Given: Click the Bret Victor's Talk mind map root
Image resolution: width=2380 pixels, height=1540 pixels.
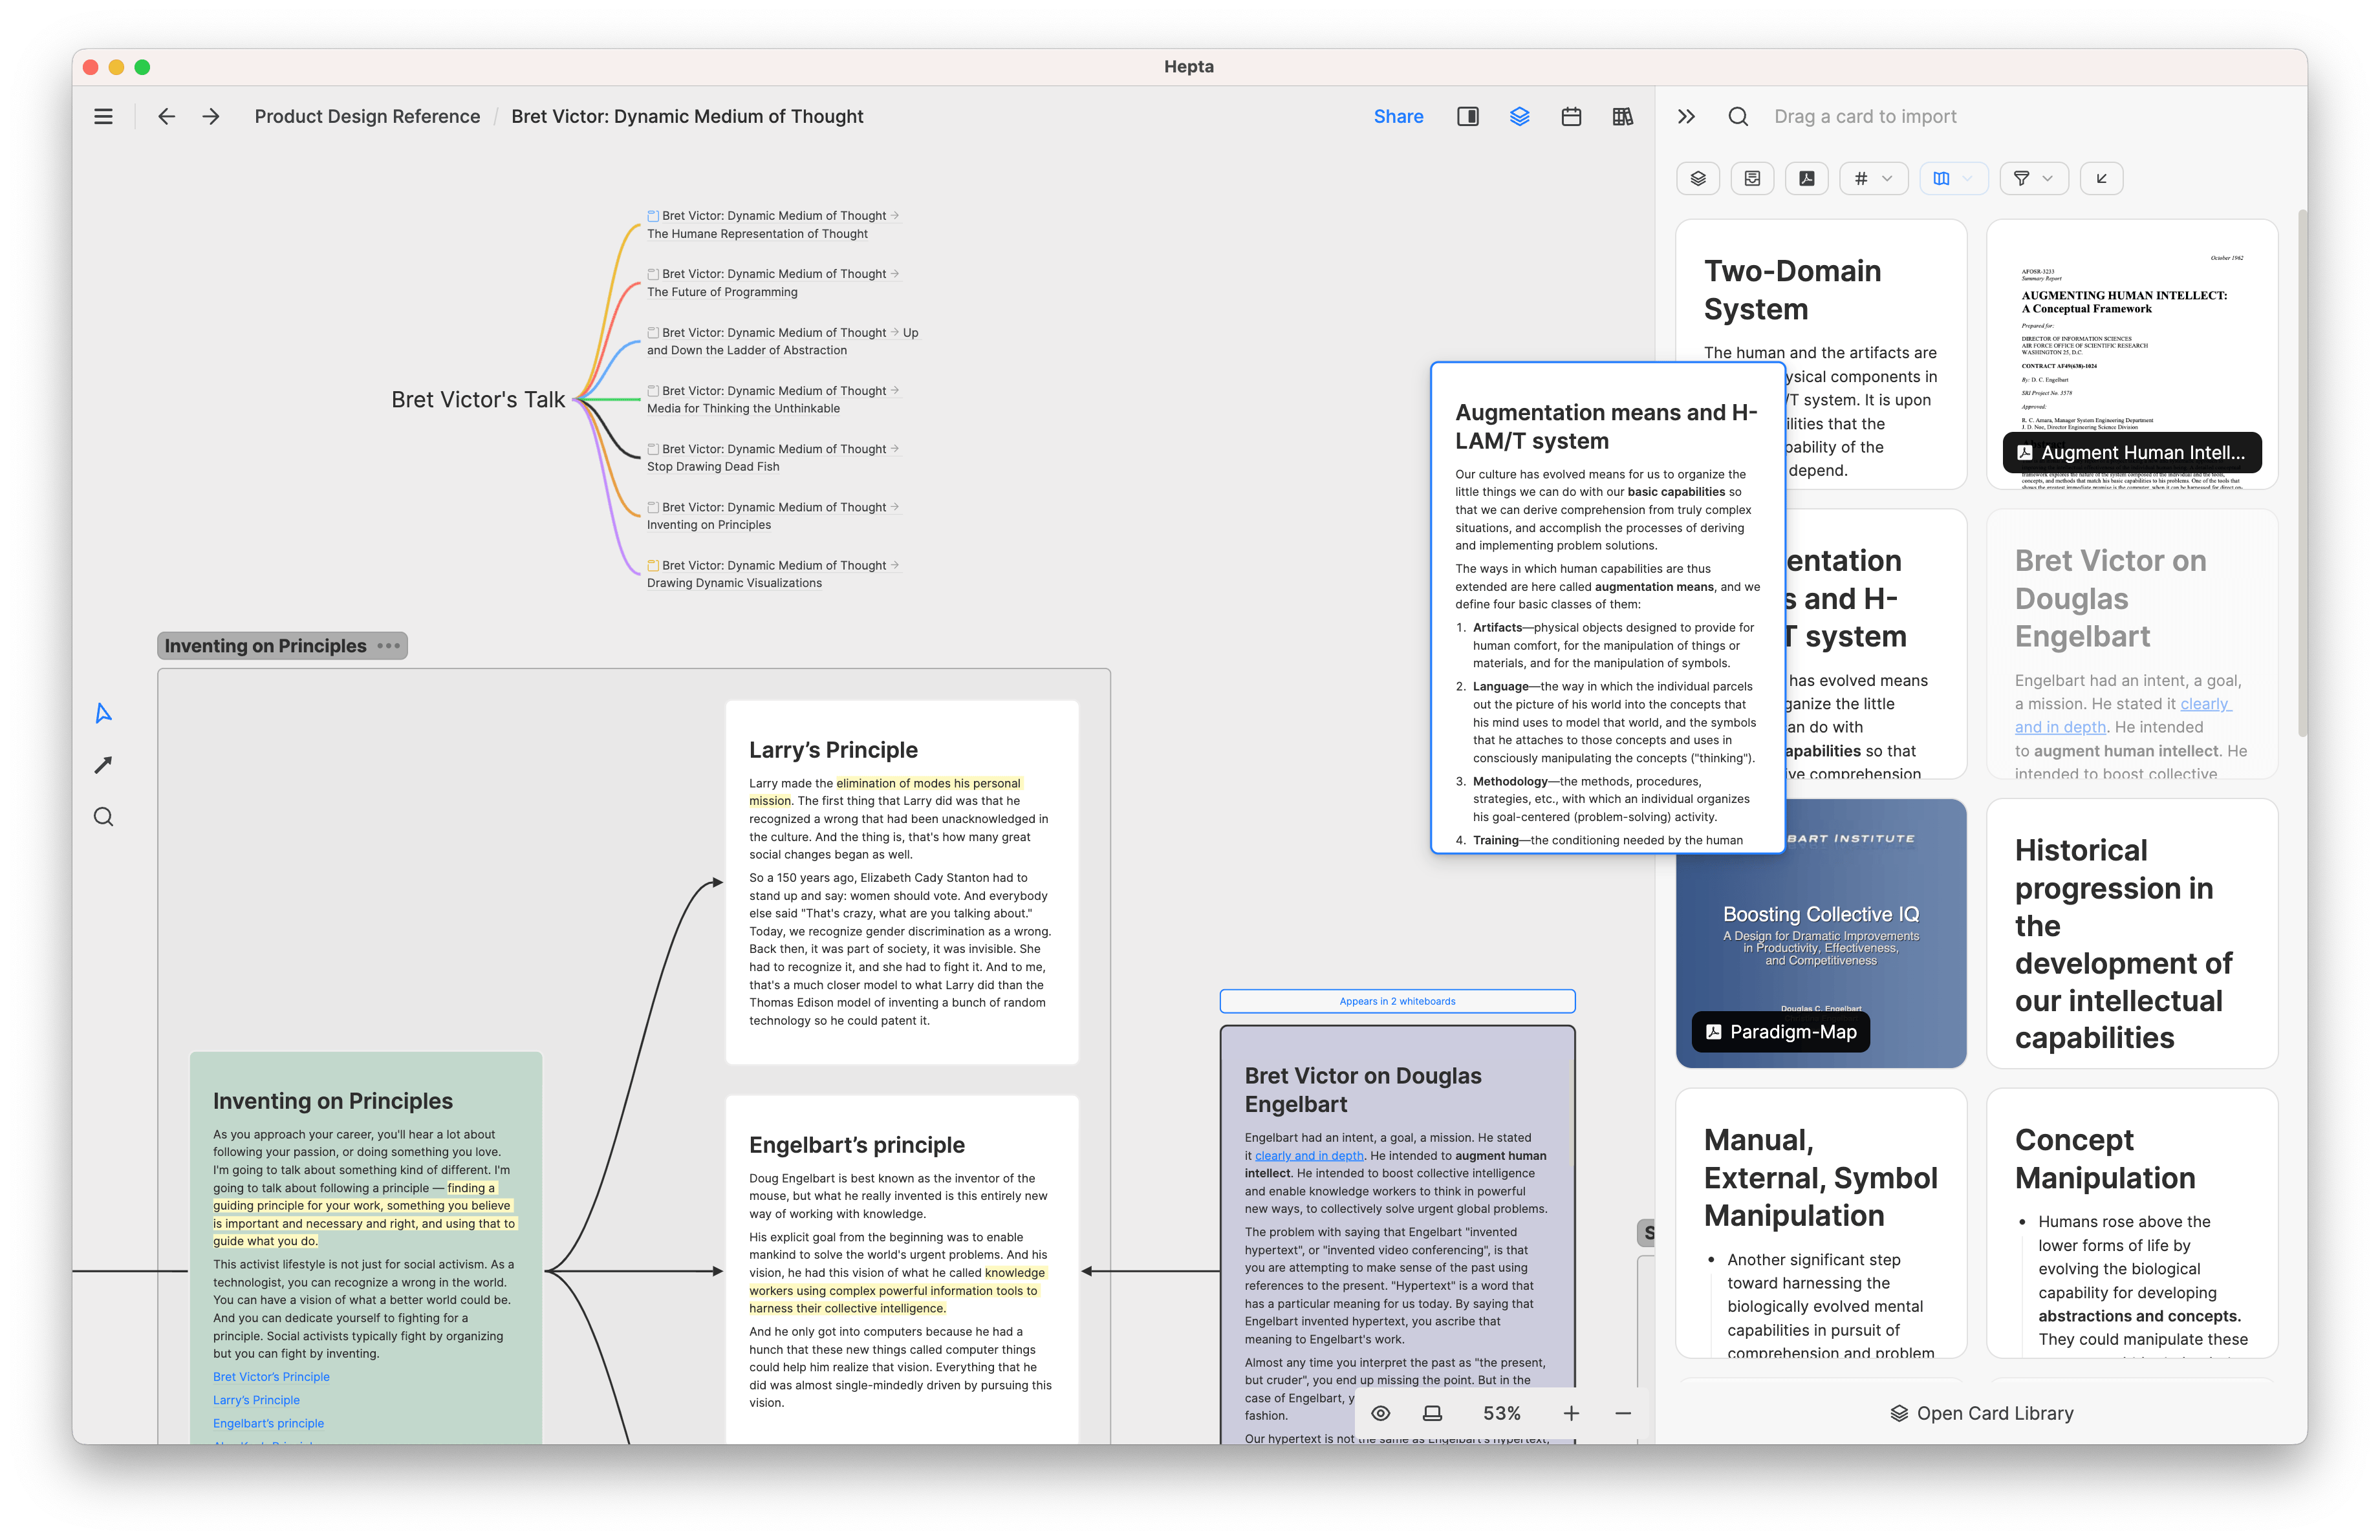Looking at the screenshot, I should (x=478, y=399).
